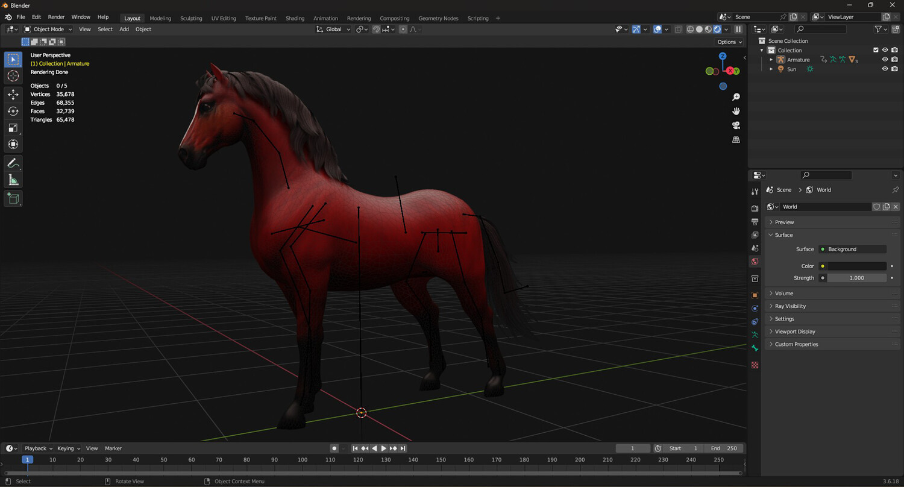
Task: Expand the Ray Visibility section
Action: (790, 306)
